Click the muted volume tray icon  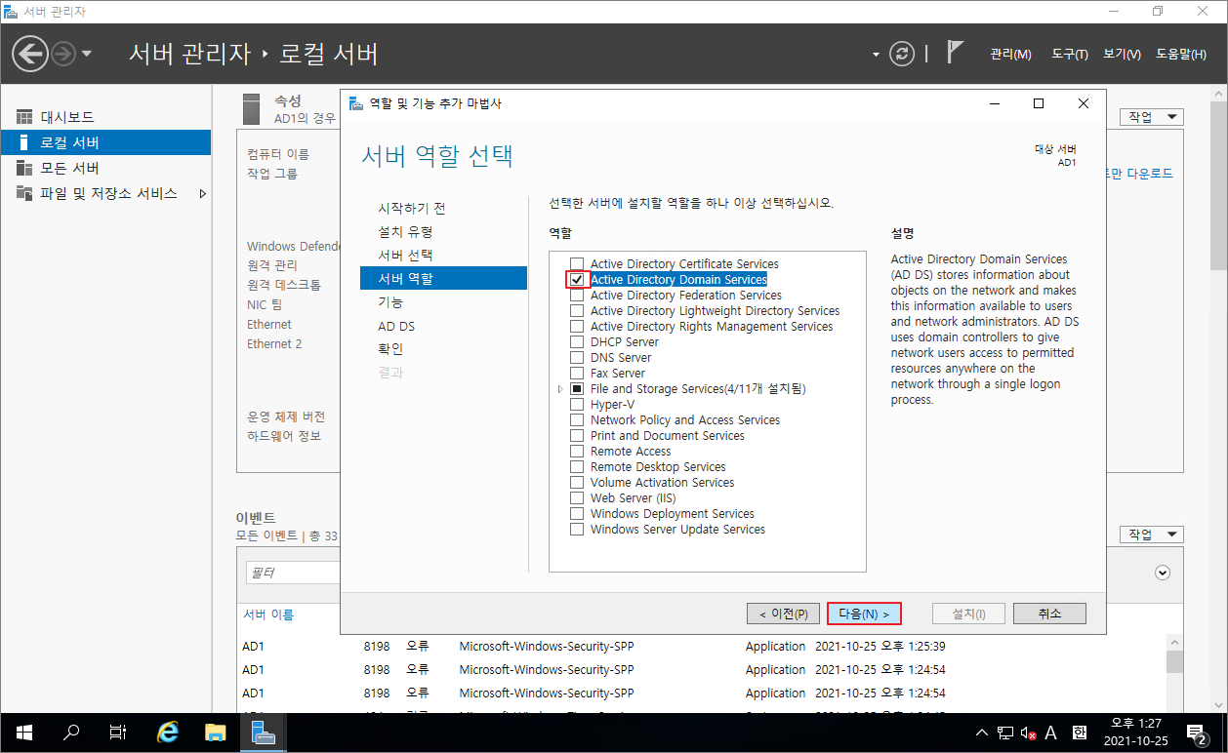click(1028, 733)
